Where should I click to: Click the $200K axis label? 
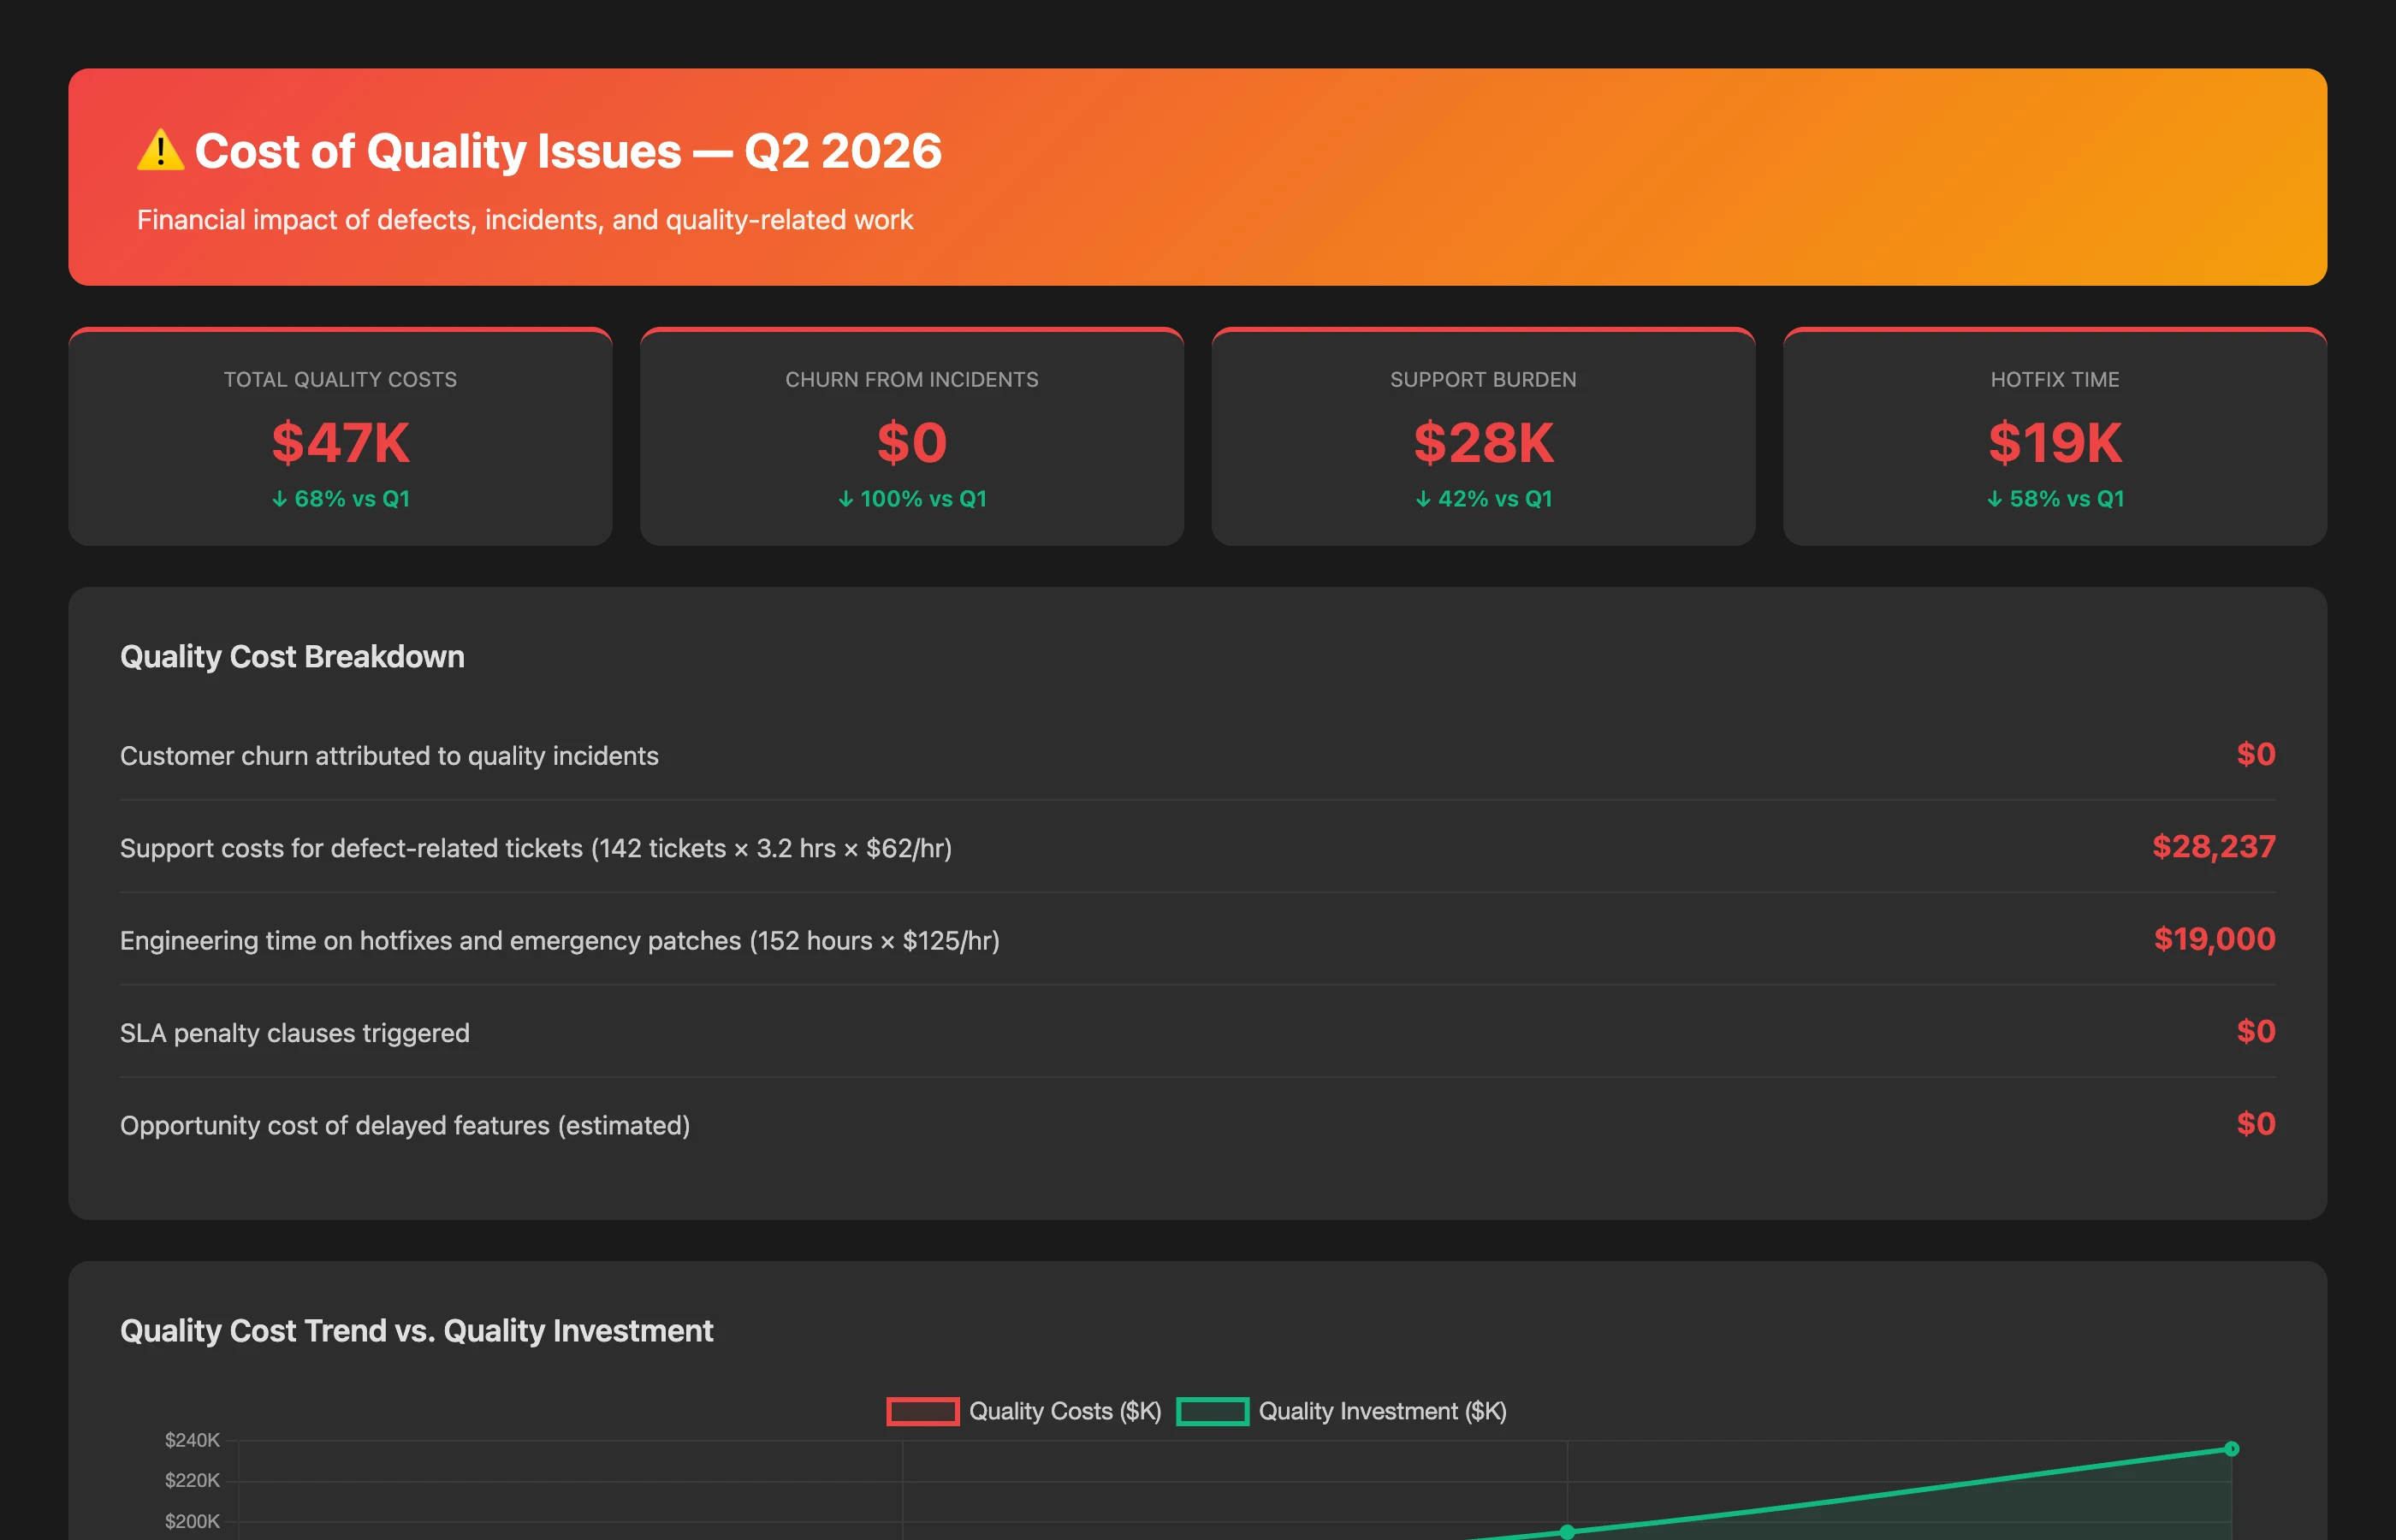(x=192, y=1521)
